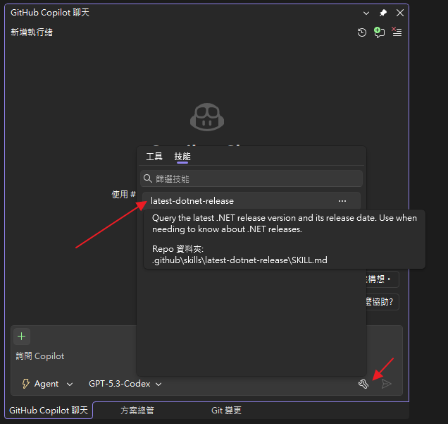Image resolution: width=448 pixels, height=424 pixels.
Task: Click the suggestion ending with 協助?
Action: (x=382, y=302)
